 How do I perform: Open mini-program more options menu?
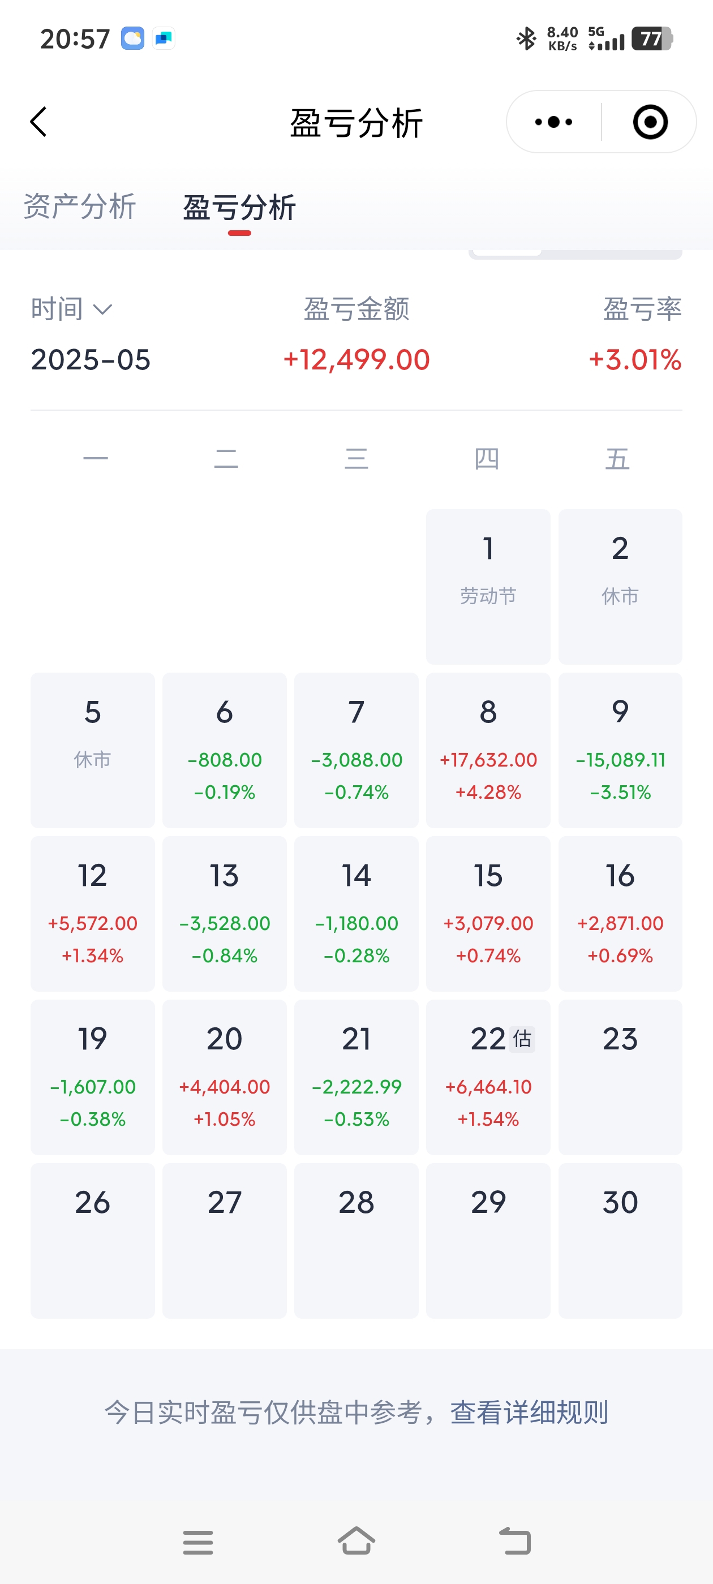pos(553,122)
